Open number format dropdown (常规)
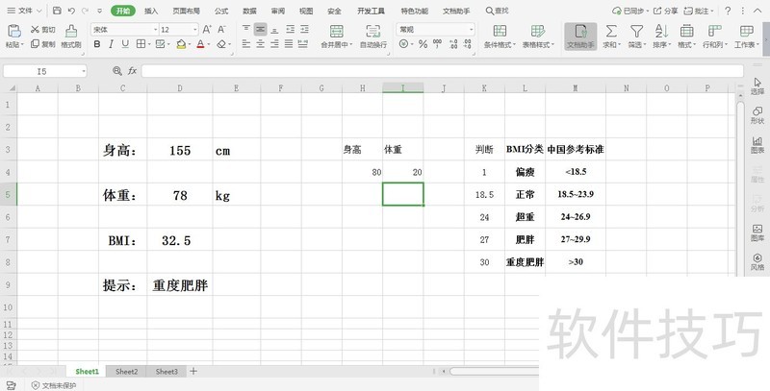The height and width of the screenshot is (391, 770). pyautogui.click(x=472, y=30)
